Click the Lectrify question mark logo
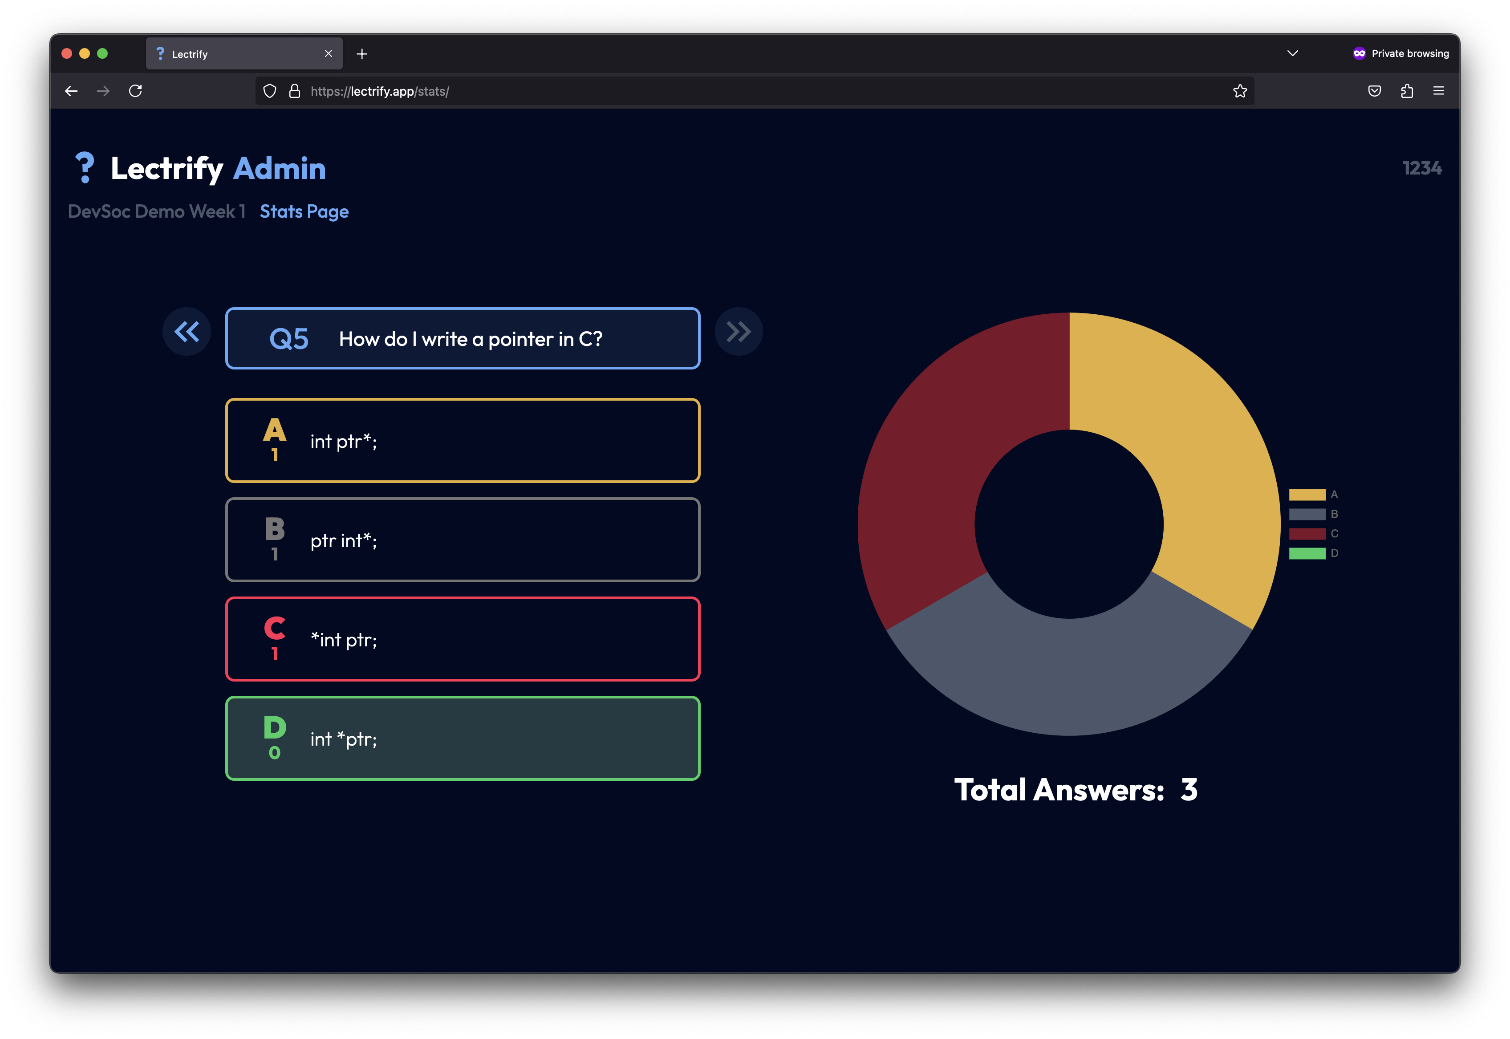Screen dimensions: 1510x1039 tap(85, 168)
